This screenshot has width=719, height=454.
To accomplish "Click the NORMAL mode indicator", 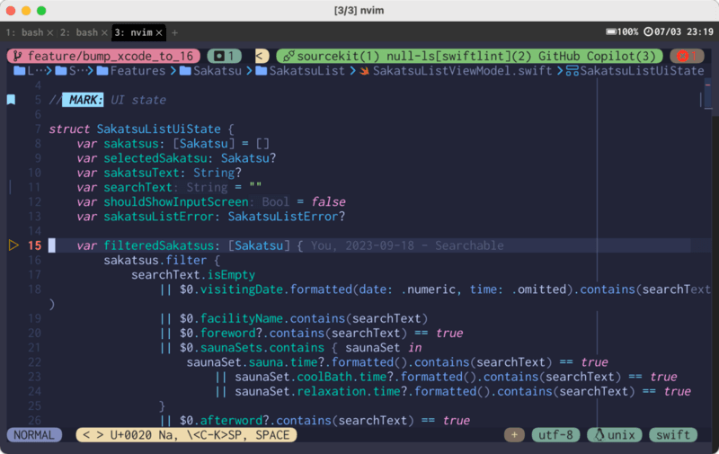I will (x=34, y=435).
